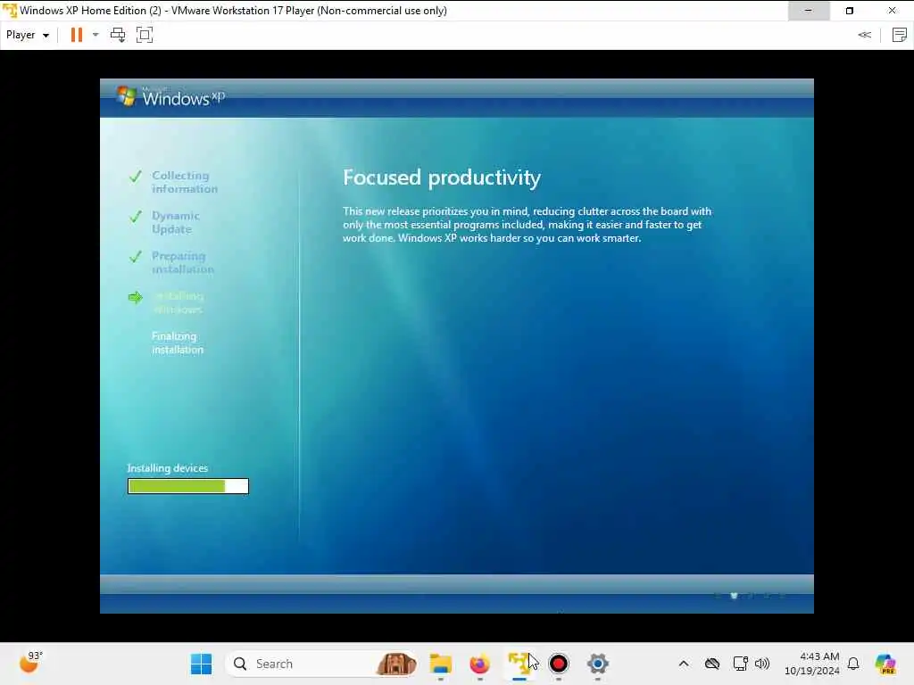Click the Installing devices label

(x=168, y=468)
